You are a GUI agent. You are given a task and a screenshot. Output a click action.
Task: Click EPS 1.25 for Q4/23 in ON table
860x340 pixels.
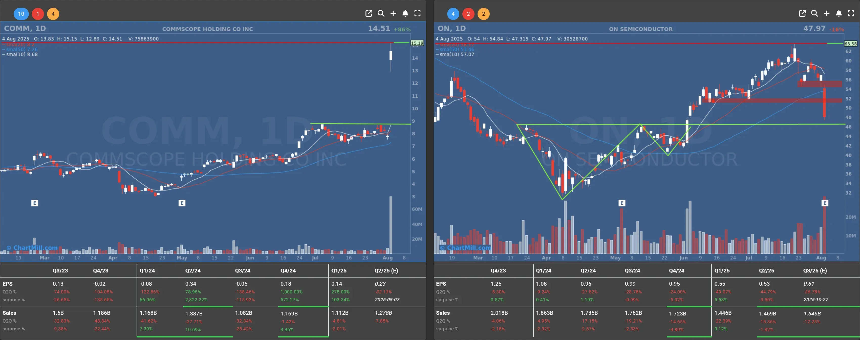point(496,284)
